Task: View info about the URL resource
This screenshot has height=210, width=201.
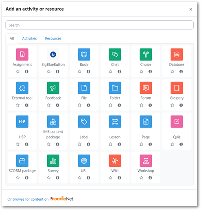Action: 88,177
